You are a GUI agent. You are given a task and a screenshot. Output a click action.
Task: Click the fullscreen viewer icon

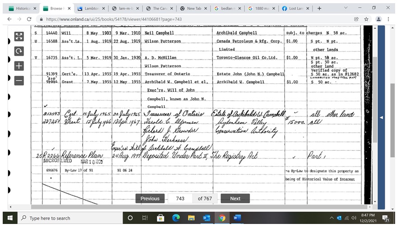[x=19, y=37]
